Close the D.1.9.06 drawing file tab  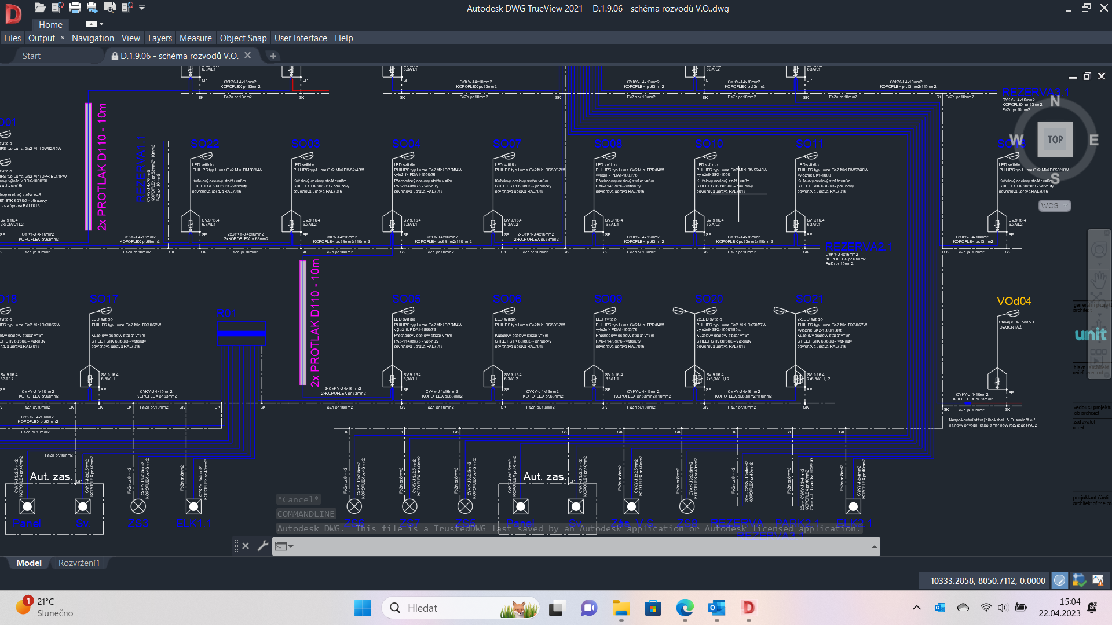[x=248, y=56]
